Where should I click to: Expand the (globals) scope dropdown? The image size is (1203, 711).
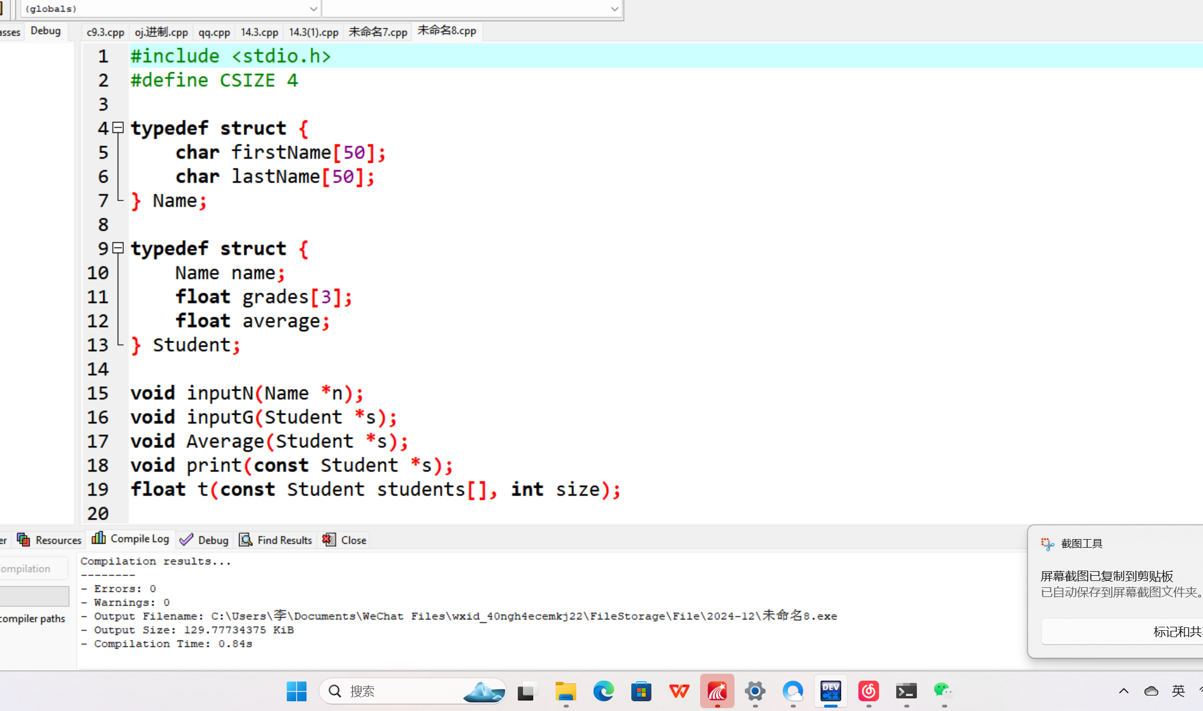pos(313,9)
